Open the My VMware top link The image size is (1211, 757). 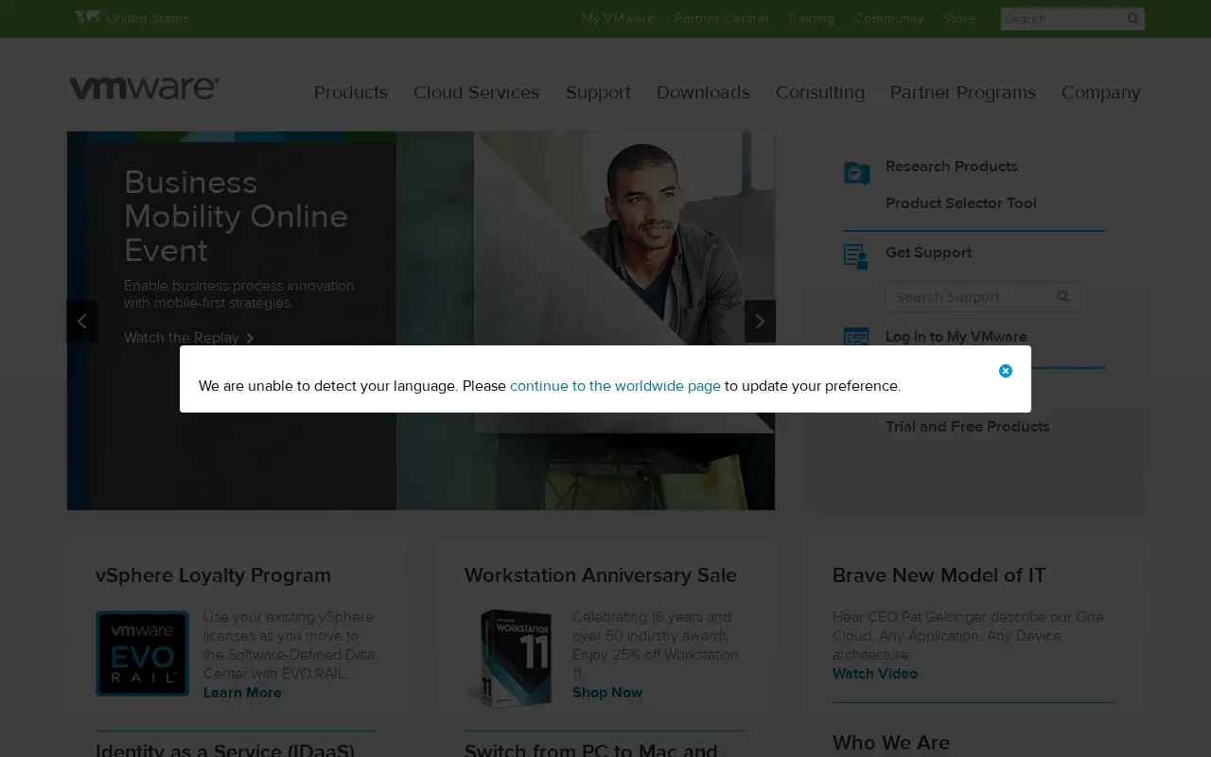tap(618, 18)
